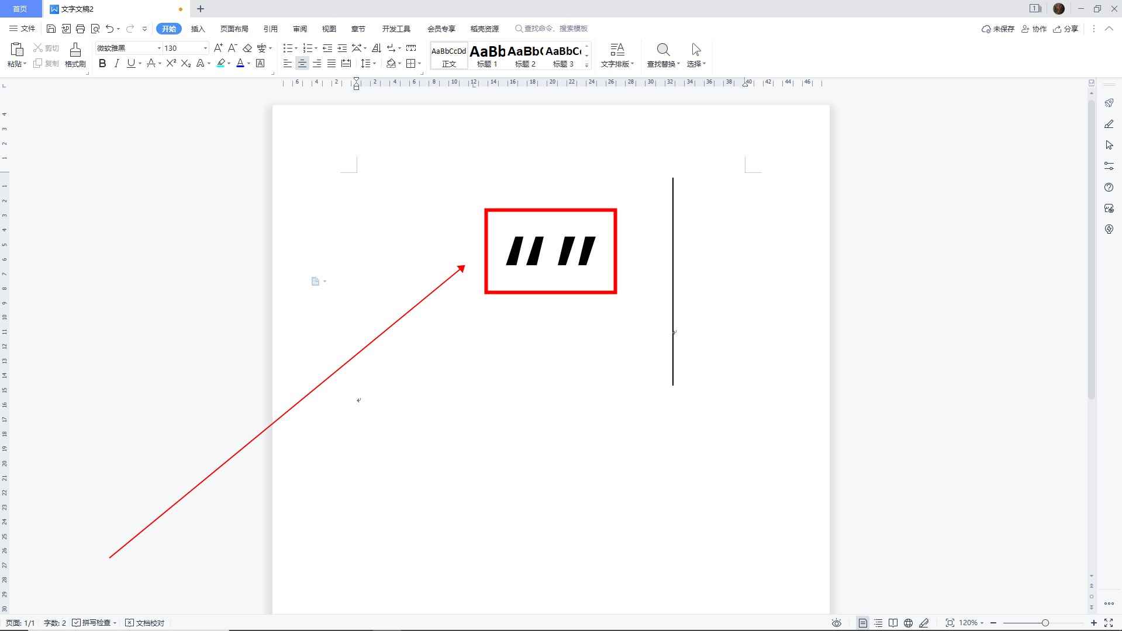Open Find and Replace (查找替换) tool

[x=663, y=56]
